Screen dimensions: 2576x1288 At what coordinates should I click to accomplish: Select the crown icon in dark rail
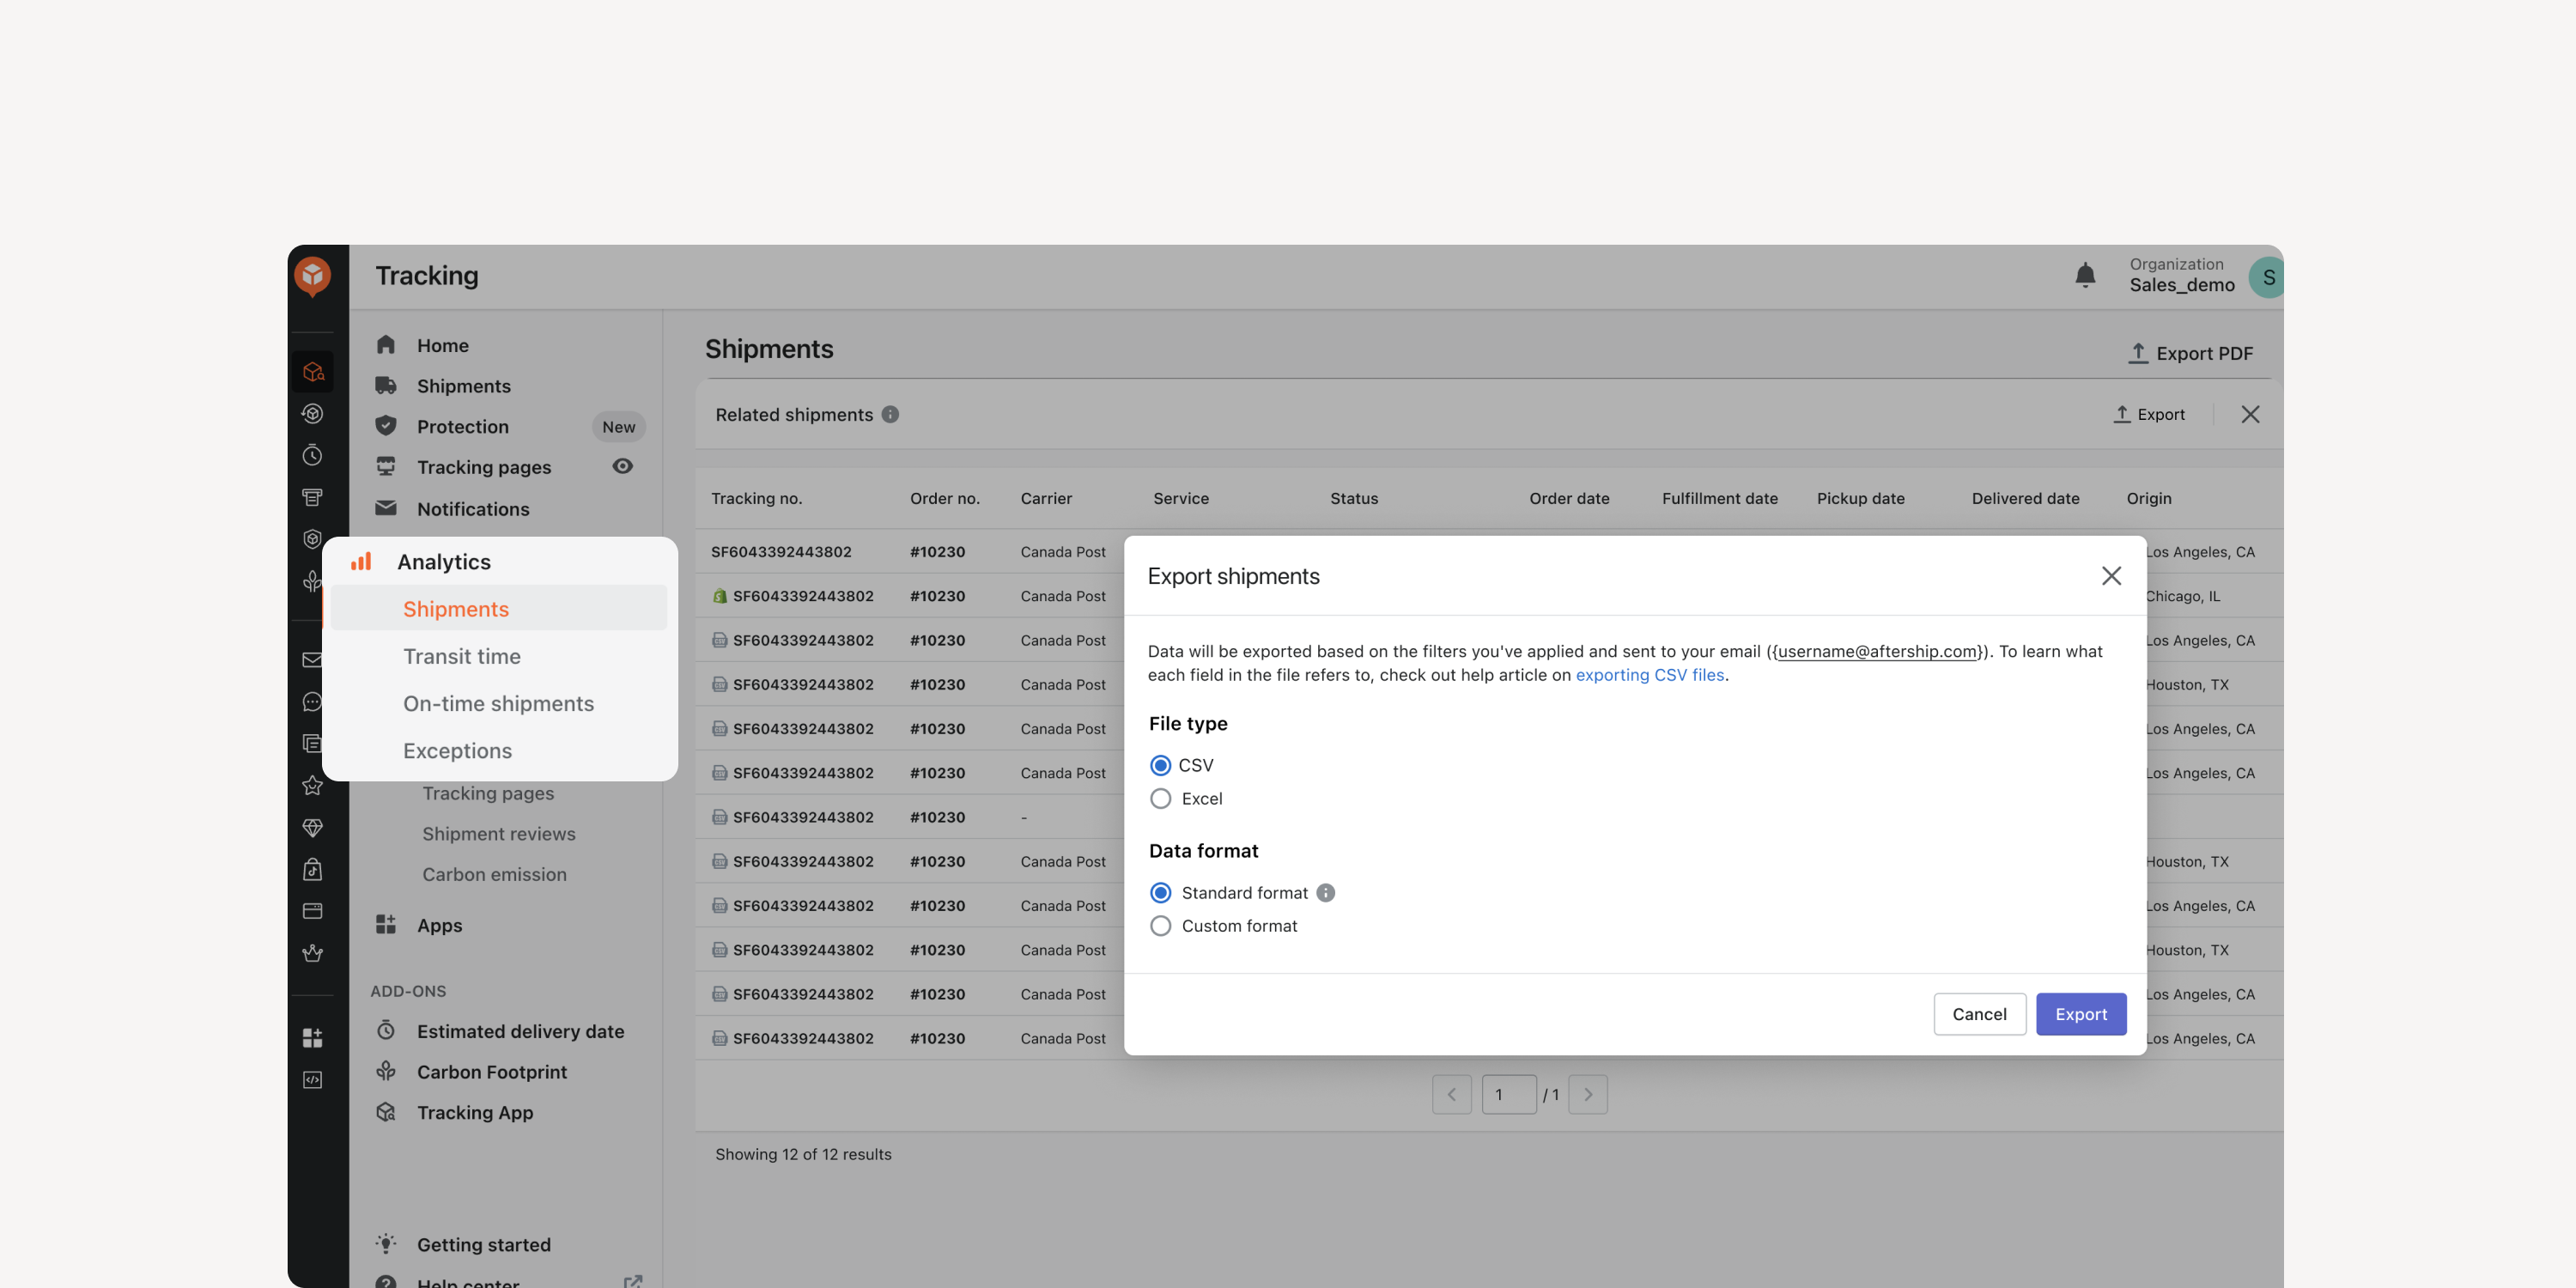pos(313,953)
